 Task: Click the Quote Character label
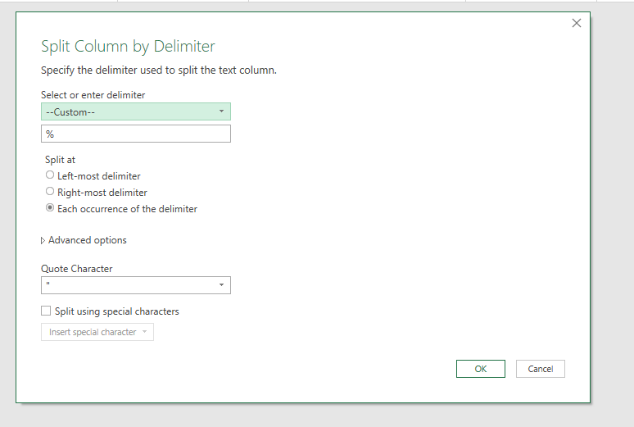(x=77, y=269)
